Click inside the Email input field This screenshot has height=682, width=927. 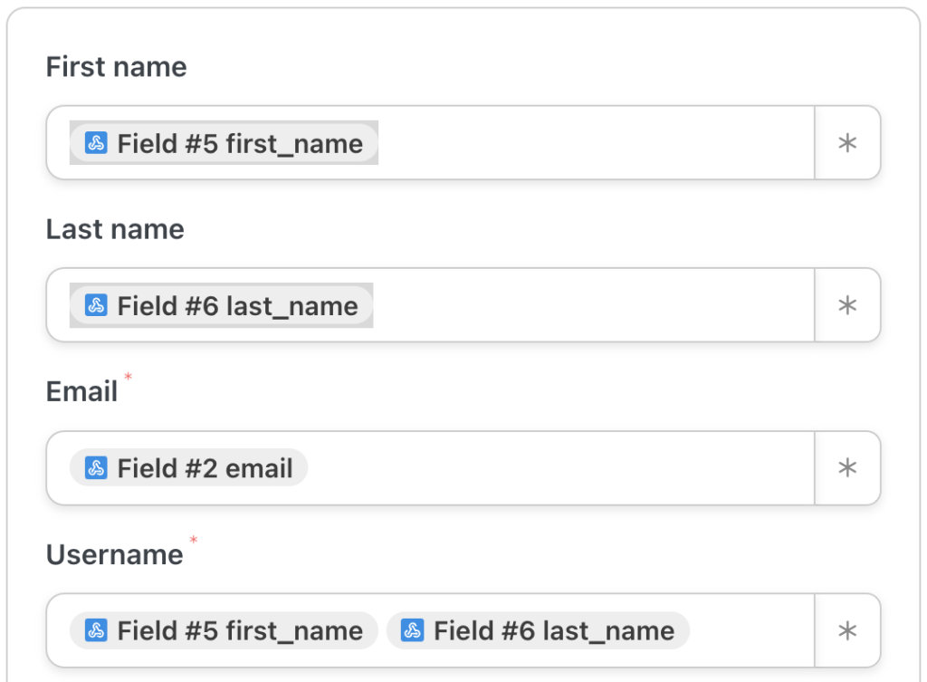pyautogui.click(x=588, y=468)
